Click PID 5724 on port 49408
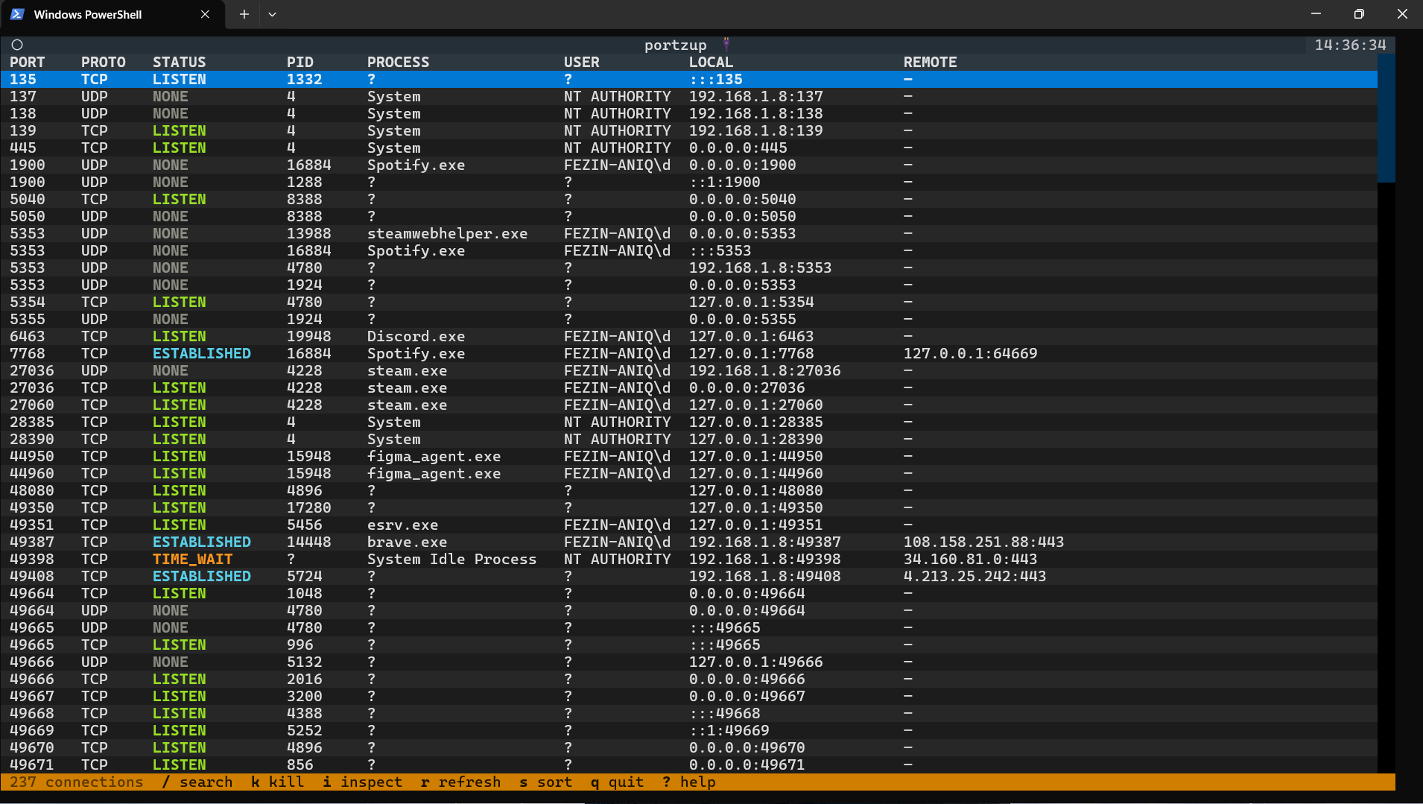1423x804 pixels. click(304, 577)
